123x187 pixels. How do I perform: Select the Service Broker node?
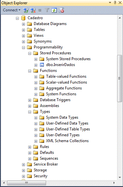coord(46,164)
